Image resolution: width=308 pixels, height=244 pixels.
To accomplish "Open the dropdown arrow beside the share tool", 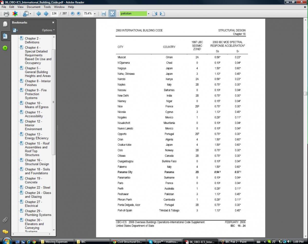I will (30, 14).
